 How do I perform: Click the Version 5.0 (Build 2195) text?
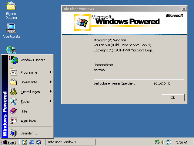click(122, 45)
